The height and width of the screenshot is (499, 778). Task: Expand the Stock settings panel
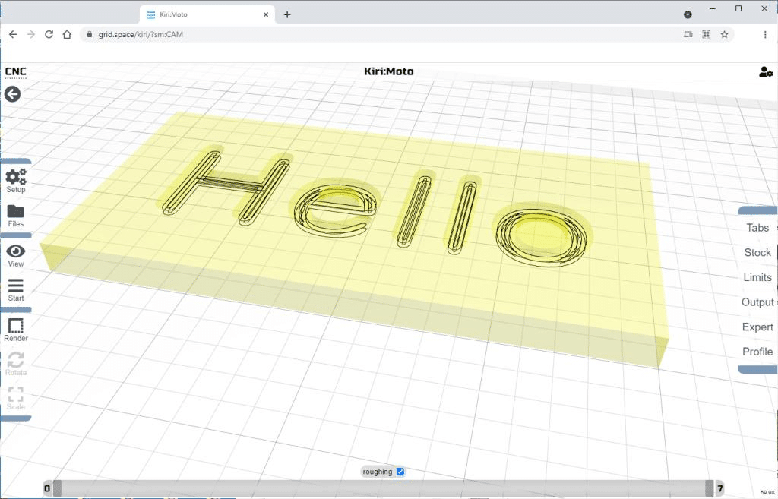coord(757,253)
